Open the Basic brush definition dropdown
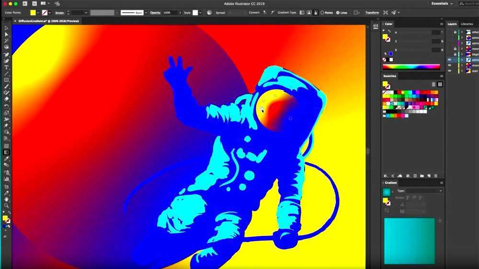479x269 pixels. 146,13
